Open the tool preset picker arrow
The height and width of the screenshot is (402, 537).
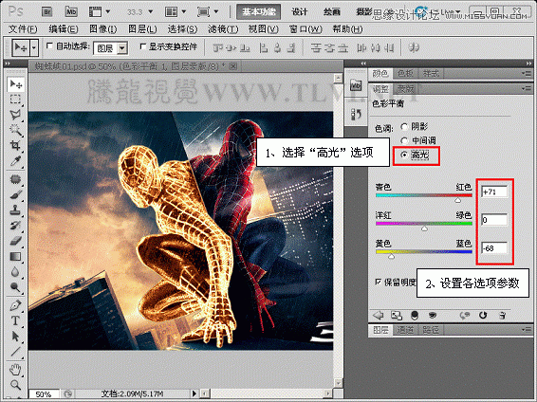34,48
